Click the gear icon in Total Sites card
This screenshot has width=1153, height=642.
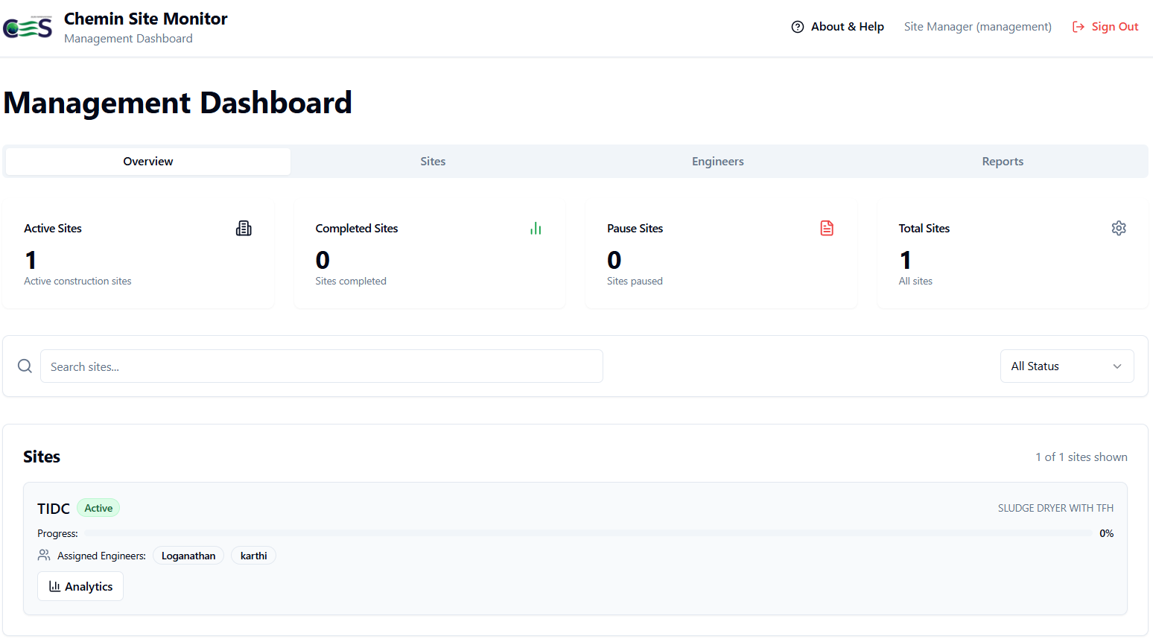tap(1118, 228)
